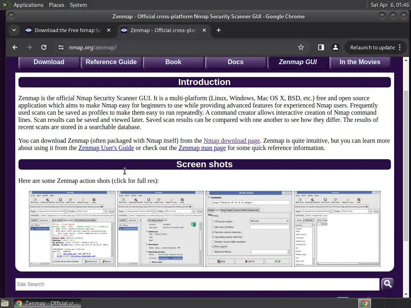Open the Chrome profile menu
This screenshot has width=411, height=308.
coord(335,47)
